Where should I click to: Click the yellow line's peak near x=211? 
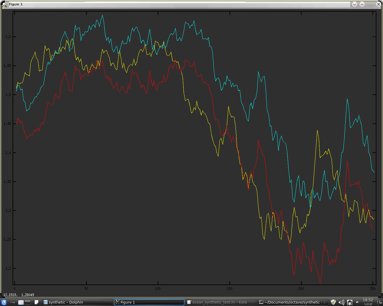pos(317,130)
